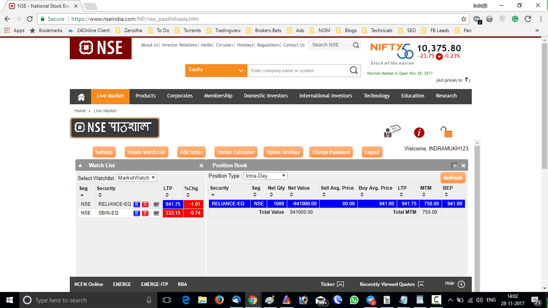The height and width of the screenshot is (308, 548).
Task: Open the Domestic Investors menu
Action: [x=266, y=96]
